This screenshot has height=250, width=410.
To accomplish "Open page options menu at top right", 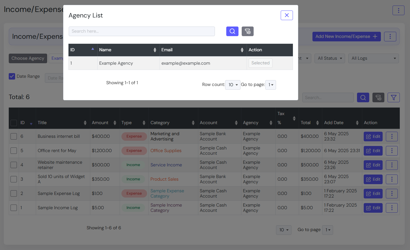I will (x=398, y=10).
